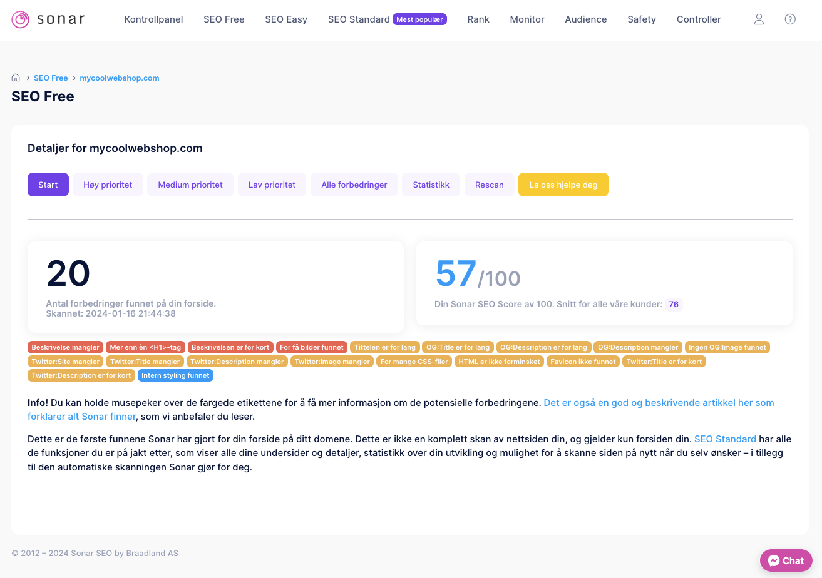822x578 pixels.
Task: Click the Sonar logo icon
Action: (21, 19)
